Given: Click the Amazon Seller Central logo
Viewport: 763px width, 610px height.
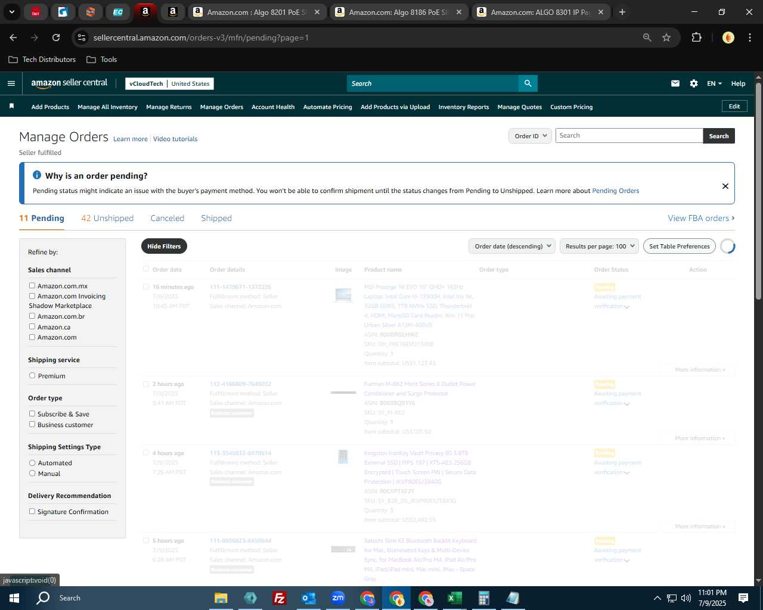Looking at the screenshot, I should point(69,83).
